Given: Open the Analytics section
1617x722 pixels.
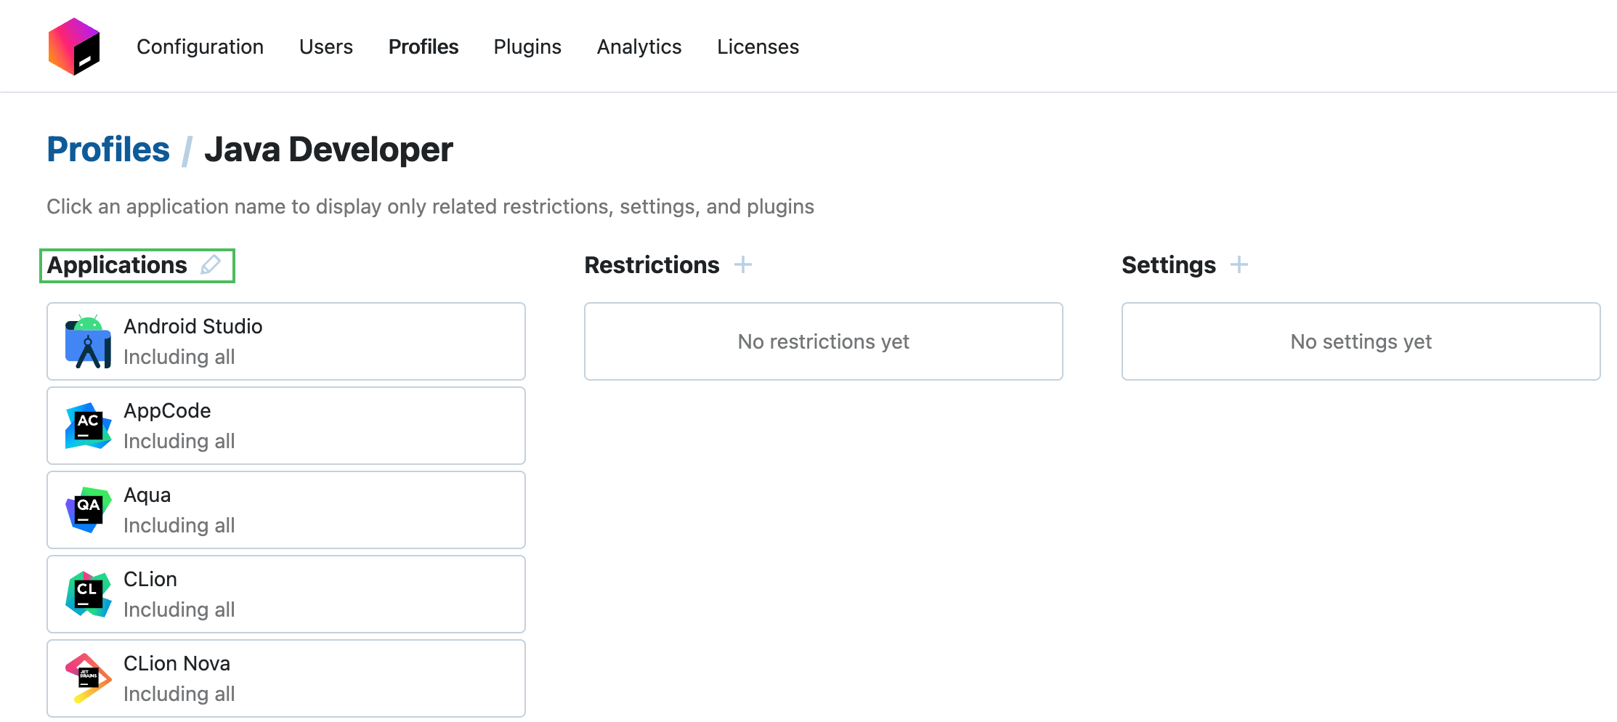Looking at the screenshot, I should 639,46.
